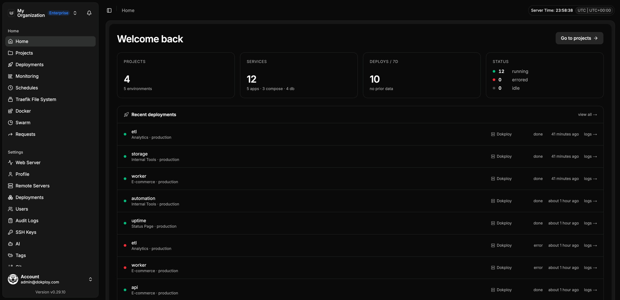Click the Swarm pie icon
The width and height of the screenshot is (620, 300).
click(10, 123)
